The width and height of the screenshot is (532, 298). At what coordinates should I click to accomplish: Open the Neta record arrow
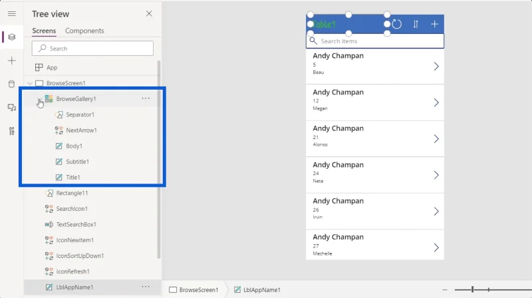pyautogui.click(x=436, y=175)
